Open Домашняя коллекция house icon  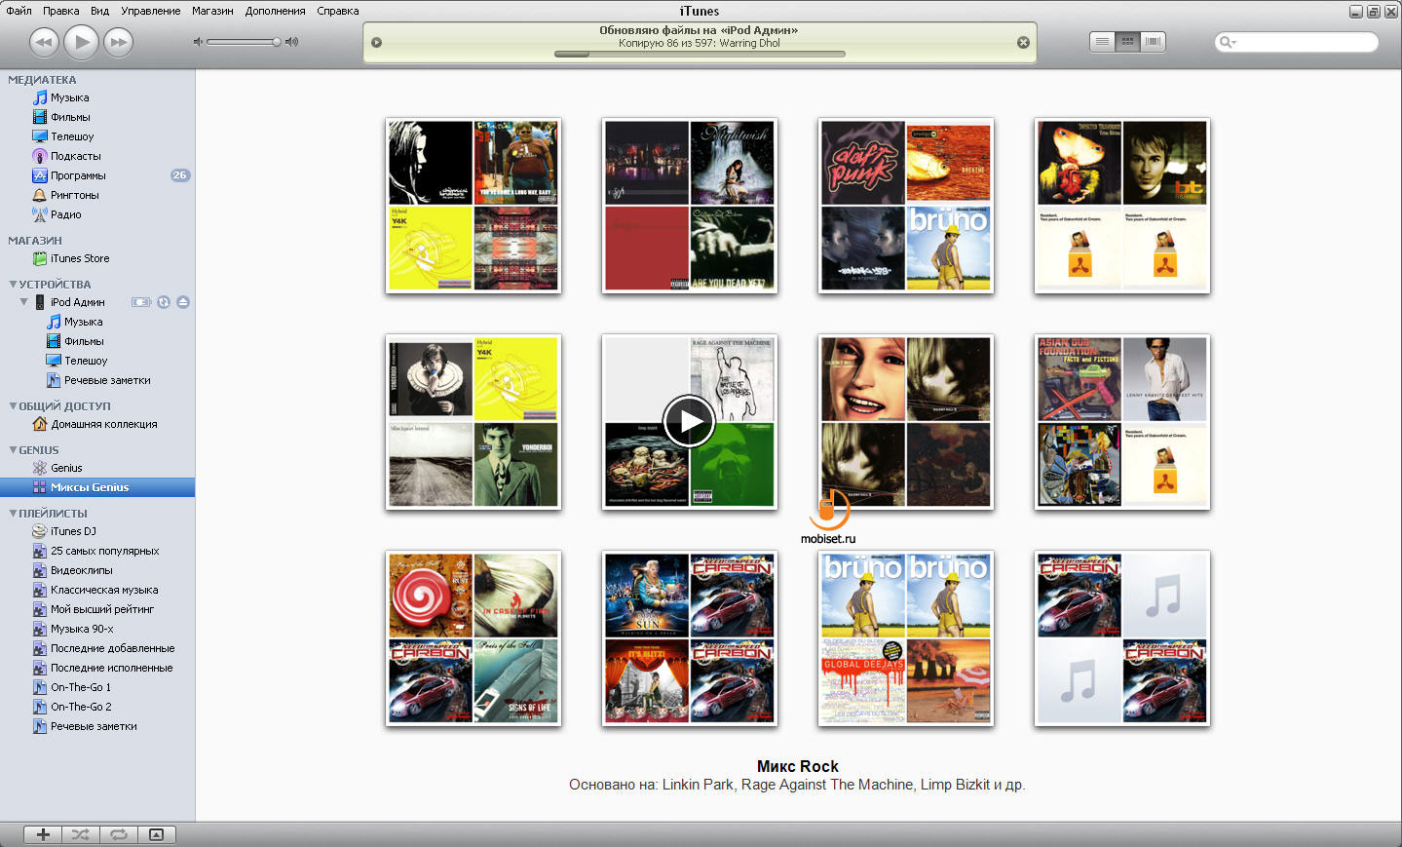pyautogui.click(x=40, y=424)
